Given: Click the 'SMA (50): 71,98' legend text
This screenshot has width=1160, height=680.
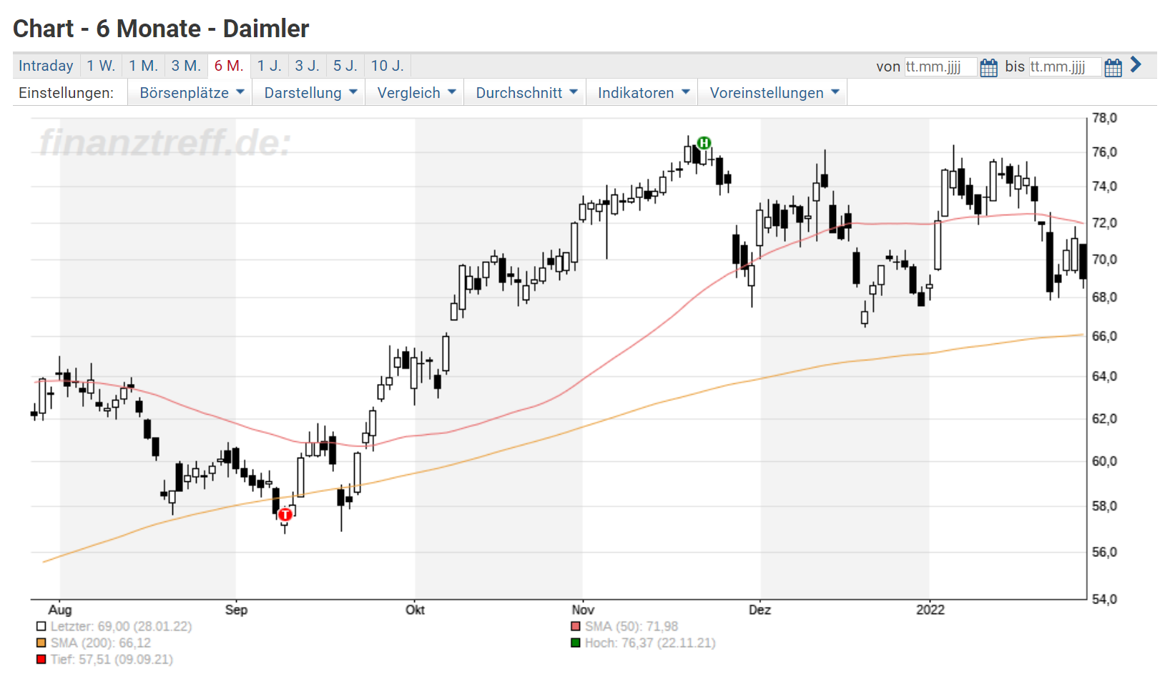Looking at the screenshot, I should [631, 626].
